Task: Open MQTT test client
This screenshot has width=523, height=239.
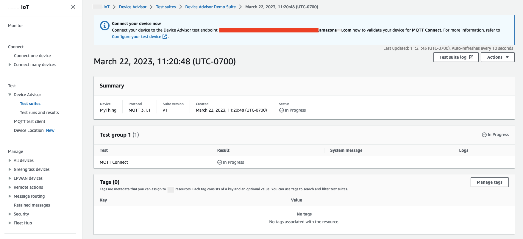Action: click(x=29, y=121)
